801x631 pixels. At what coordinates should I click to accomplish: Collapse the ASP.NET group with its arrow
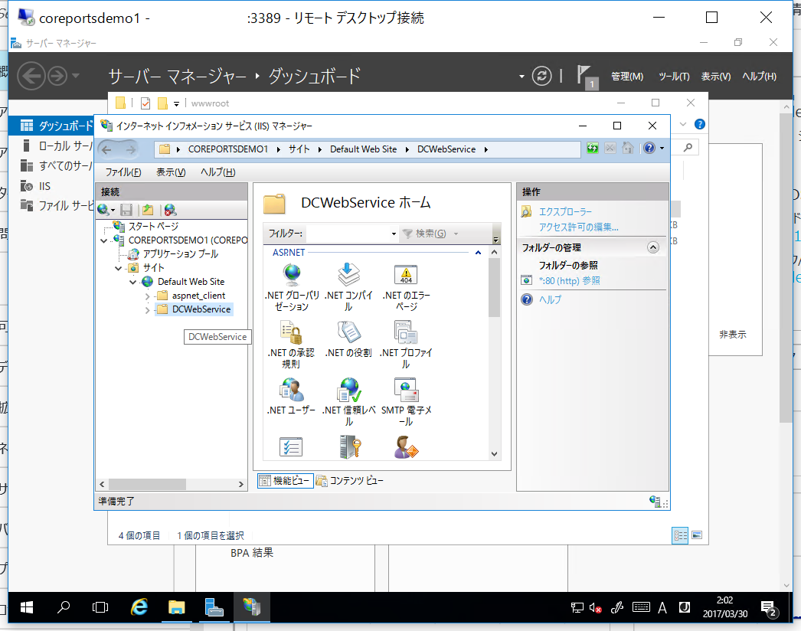(x=478, y=253)
